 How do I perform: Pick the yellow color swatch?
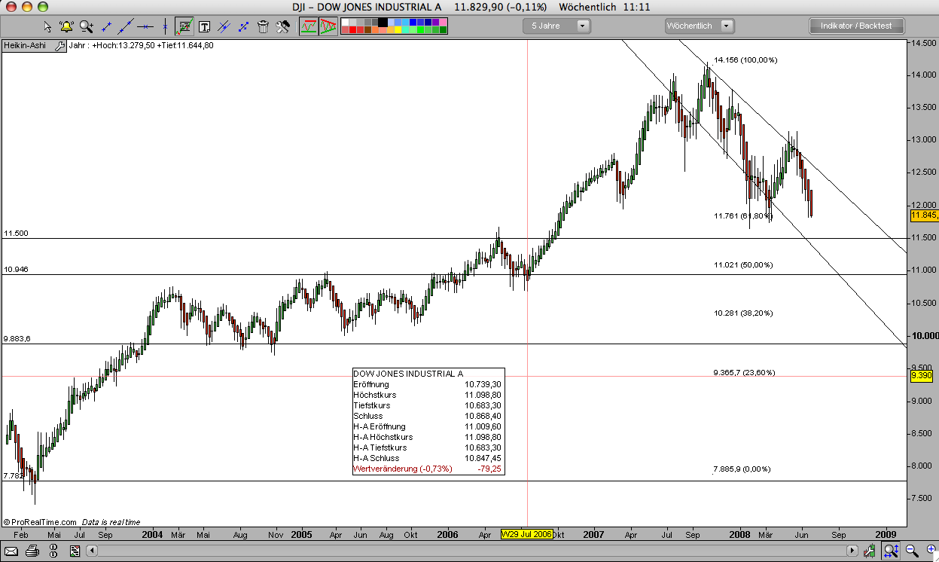click(x=398, y=30)
